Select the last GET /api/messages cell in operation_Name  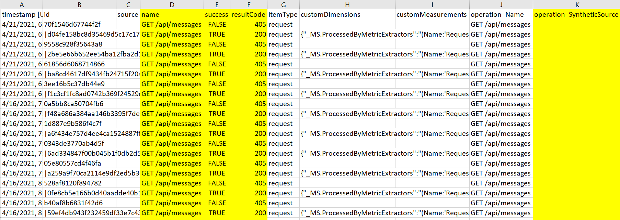501,212
